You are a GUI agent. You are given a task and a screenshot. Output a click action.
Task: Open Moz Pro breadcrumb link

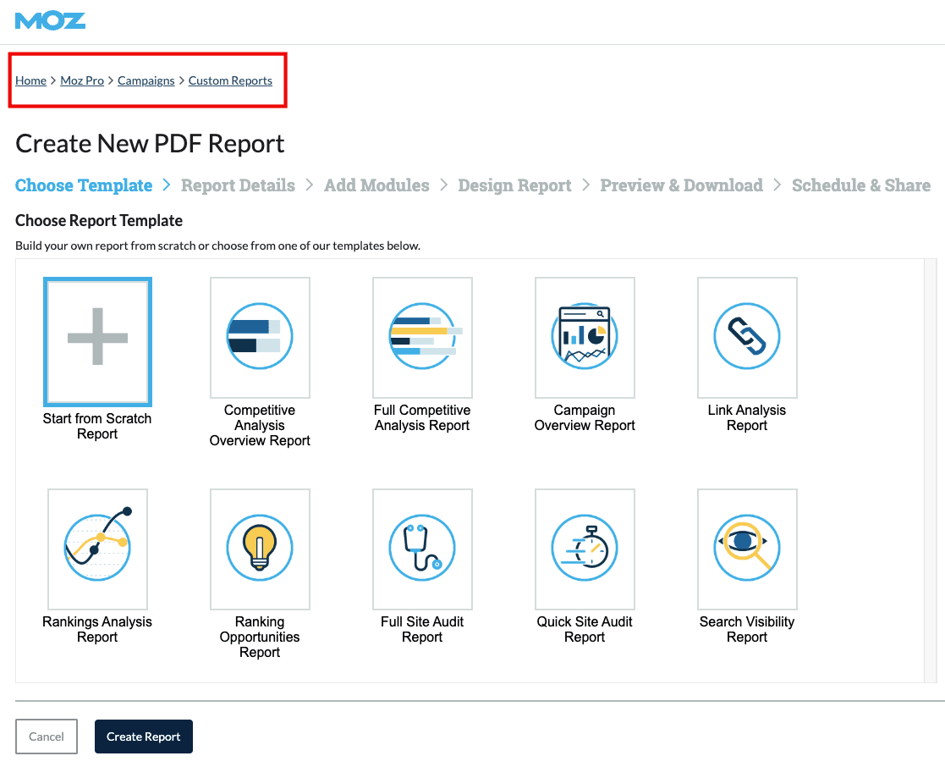click(x=82, y=80)
